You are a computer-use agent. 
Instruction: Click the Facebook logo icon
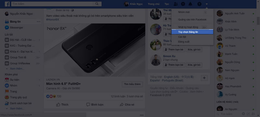click(7, 4)
